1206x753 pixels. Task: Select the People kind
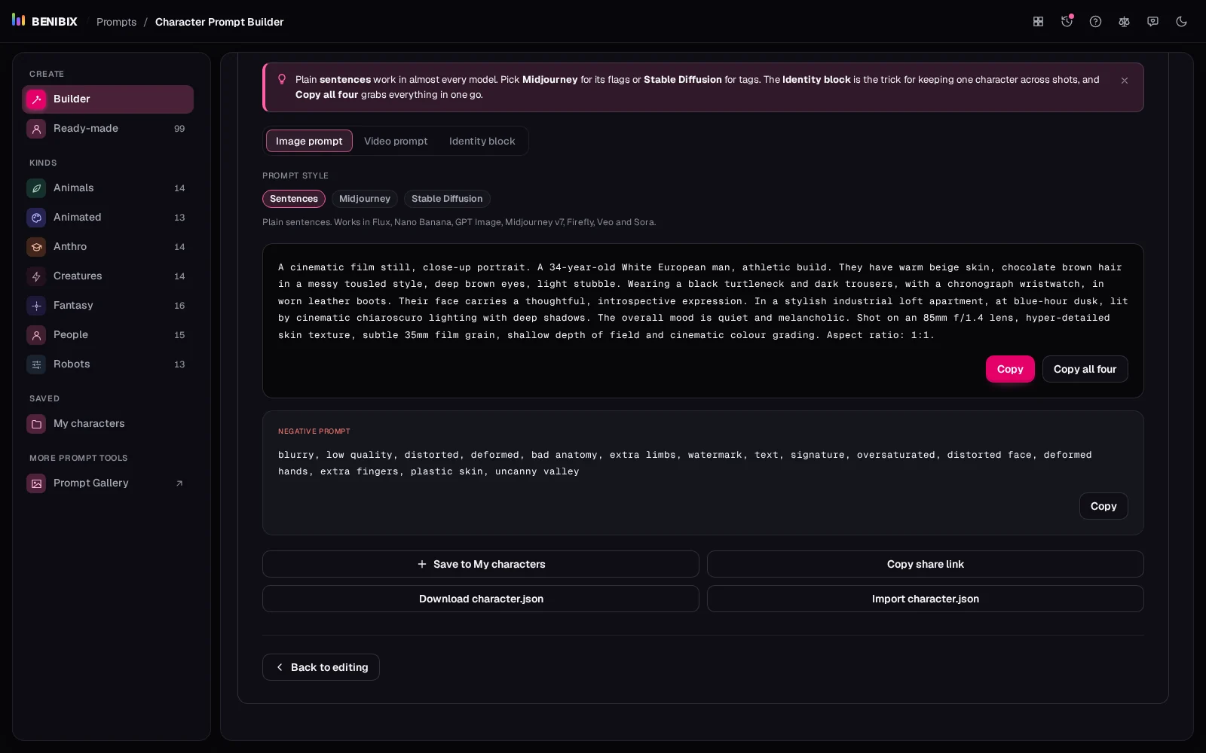[108, 335]
